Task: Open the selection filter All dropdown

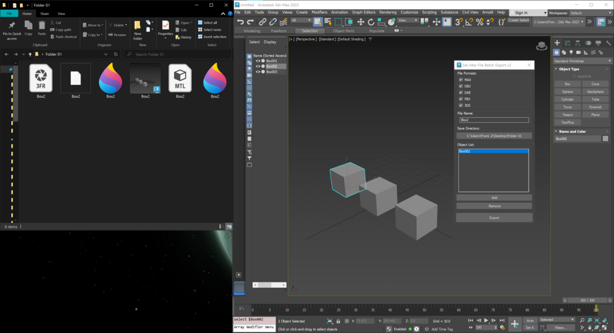Action: point(301,20)
